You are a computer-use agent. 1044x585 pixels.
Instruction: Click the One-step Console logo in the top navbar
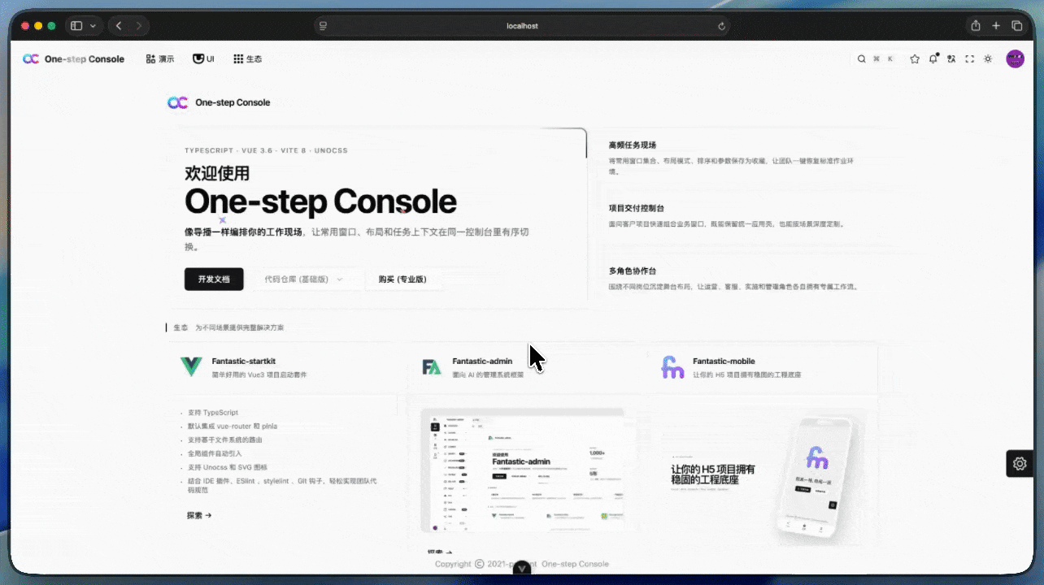tap(73, 58)
